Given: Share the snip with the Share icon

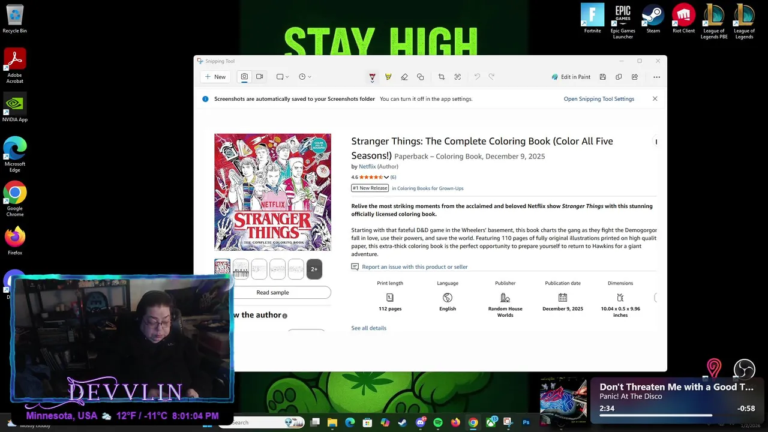Looking at the screenshot, I should (x=635, y=77).
